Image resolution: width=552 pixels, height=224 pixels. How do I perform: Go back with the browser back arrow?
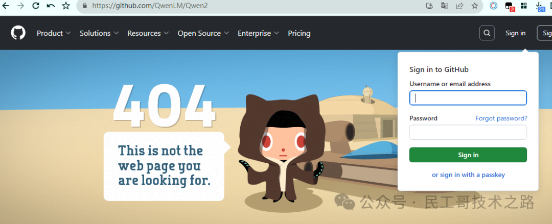(6, 6)
